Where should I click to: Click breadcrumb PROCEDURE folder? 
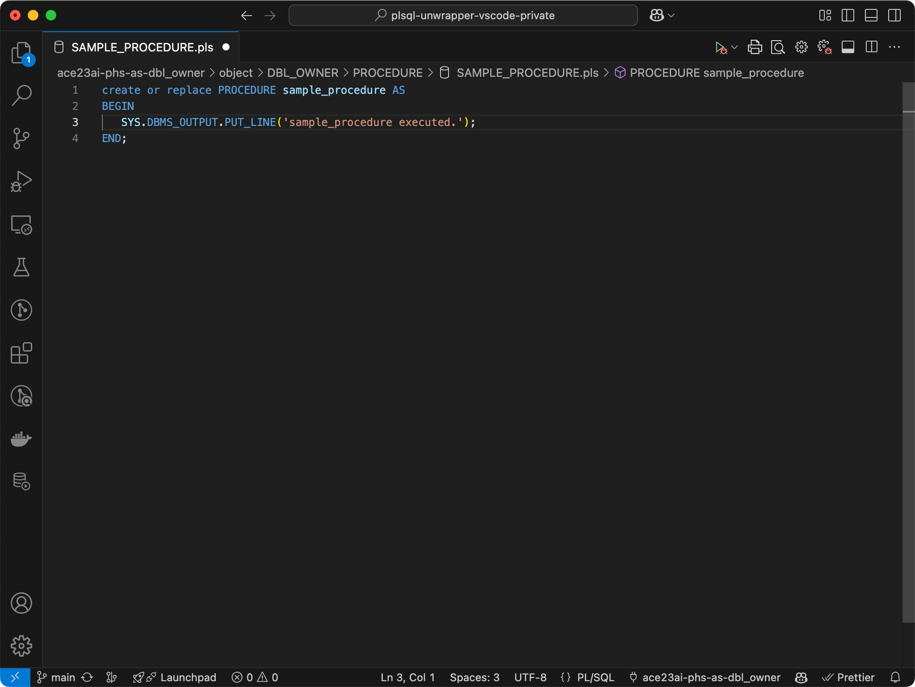tap(387, 73)
